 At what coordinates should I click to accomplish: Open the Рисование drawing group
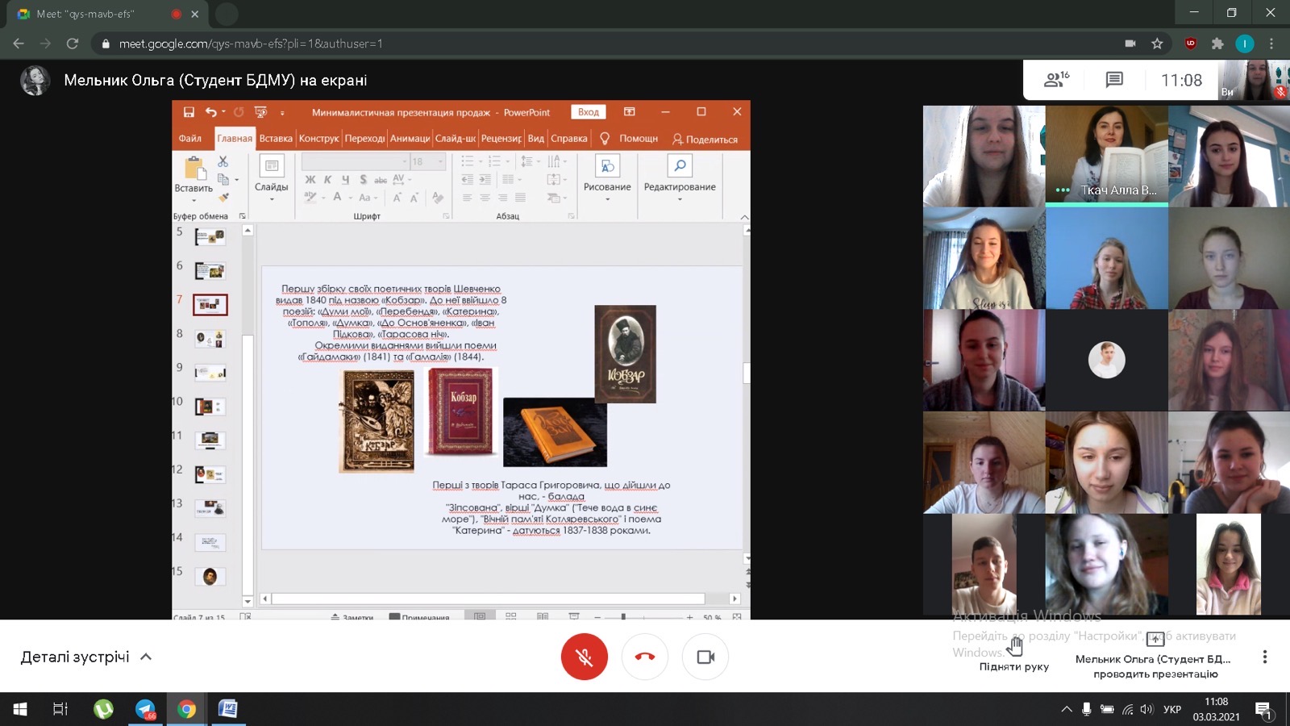[x=607, y=177]
